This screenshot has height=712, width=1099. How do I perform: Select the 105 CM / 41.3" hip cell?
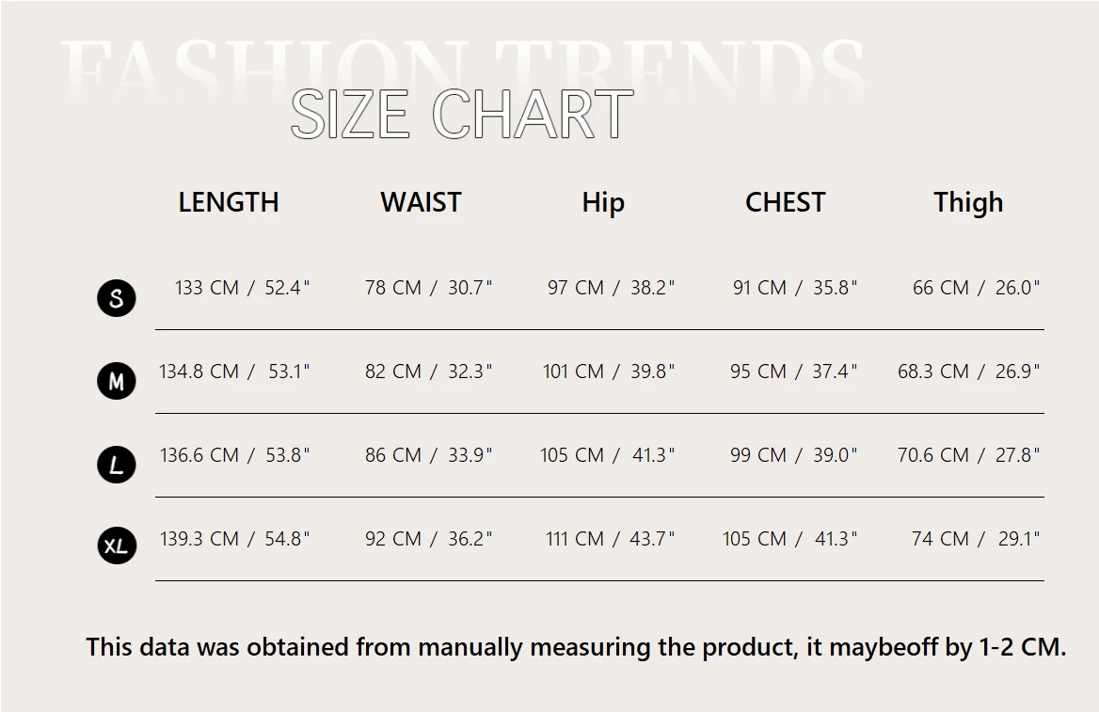607,455
